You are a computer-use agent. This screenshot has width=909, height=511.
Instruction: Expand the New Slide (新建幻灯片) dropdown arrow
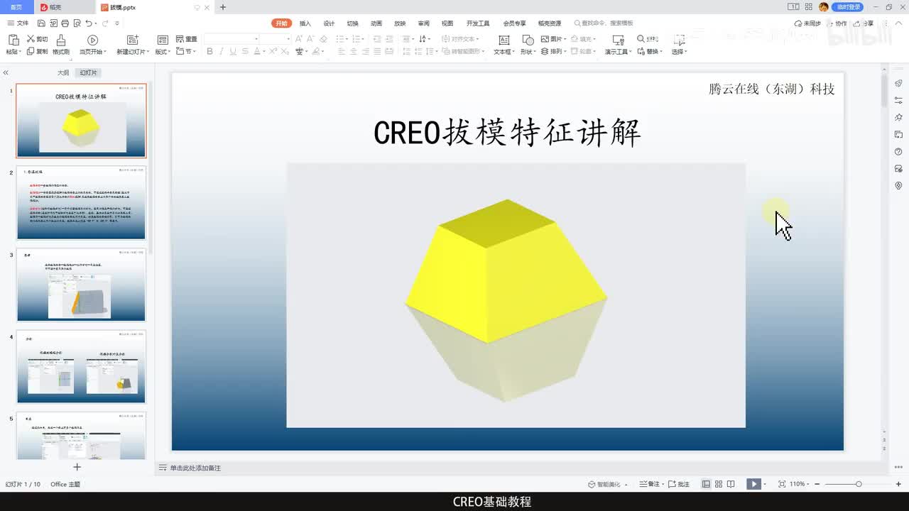coord(147,53)
